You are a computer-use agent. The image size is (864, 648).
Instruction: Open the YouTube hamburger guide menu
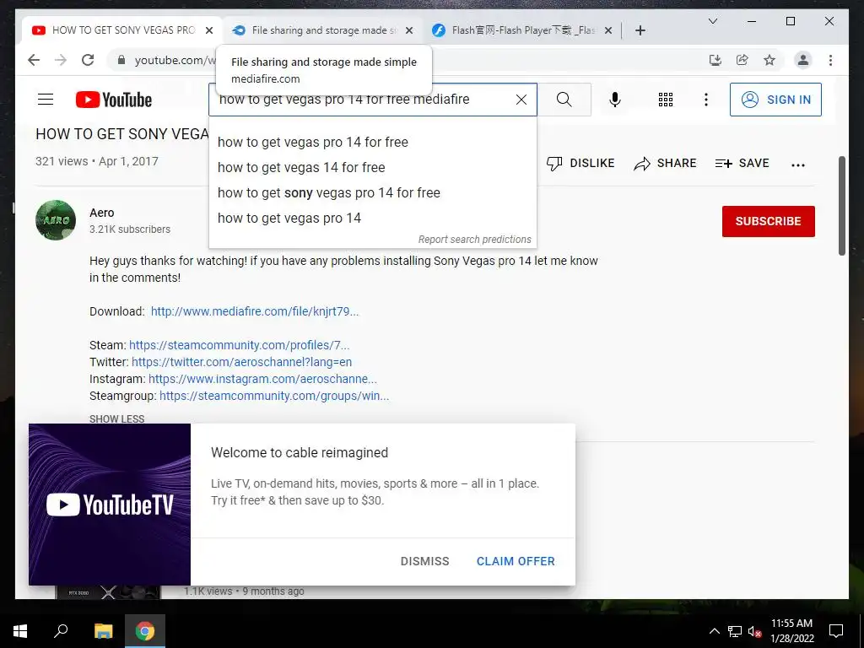click(46, 100)
